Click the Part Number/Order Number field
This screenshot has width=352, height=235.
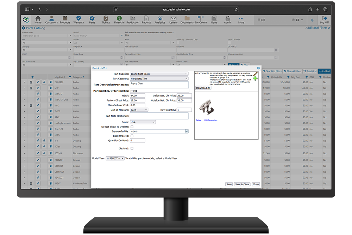pyautogui.click(x=159, y=91)
